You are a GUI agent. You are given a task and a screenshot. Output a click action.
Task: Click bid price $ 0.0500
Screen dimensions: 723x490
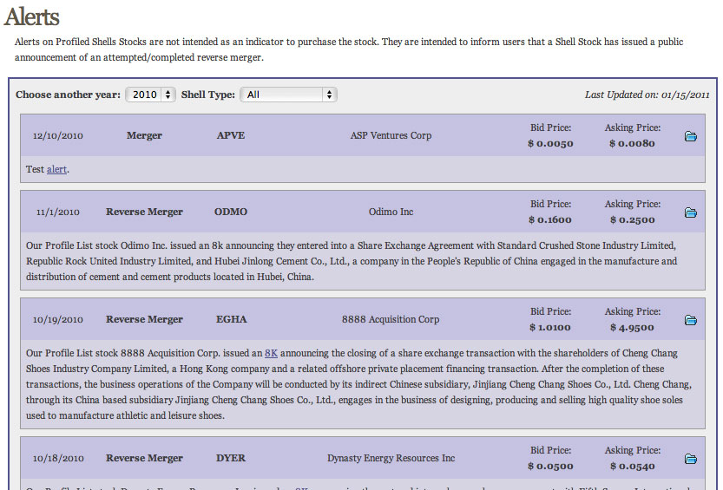pos(550,467)
